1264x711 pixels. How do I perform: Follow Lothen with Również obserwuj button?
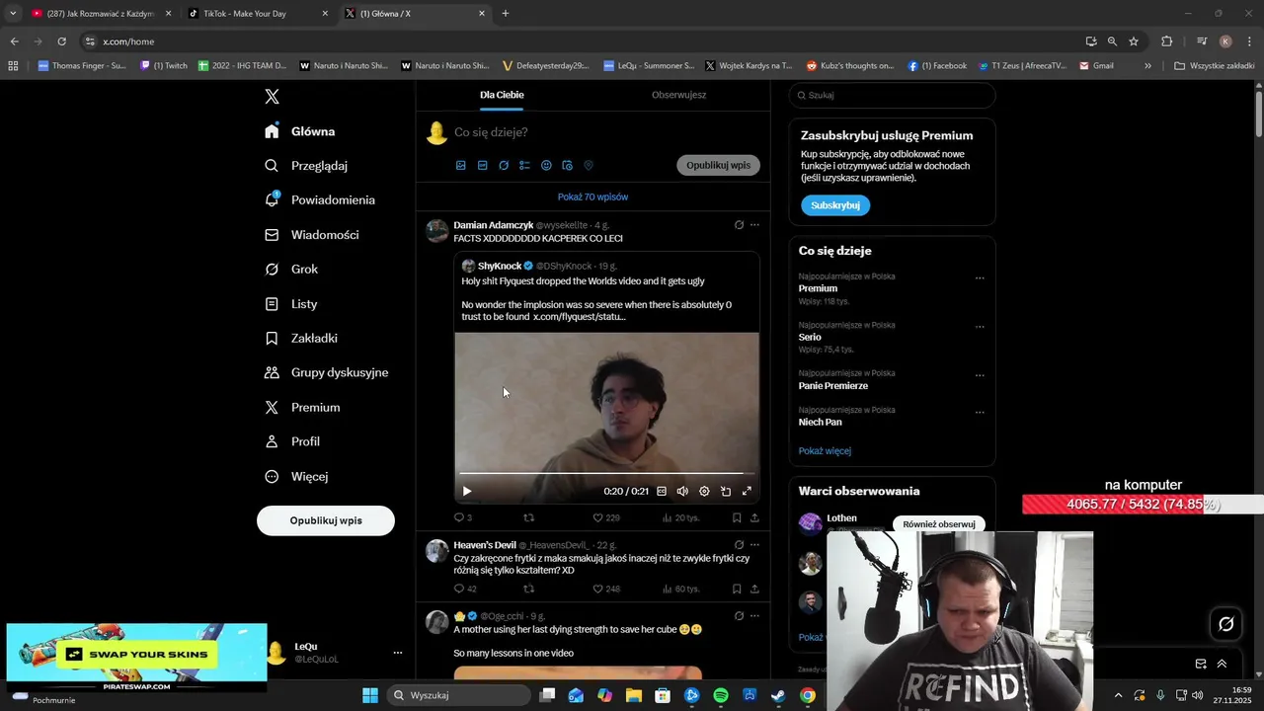coord(938,524)
